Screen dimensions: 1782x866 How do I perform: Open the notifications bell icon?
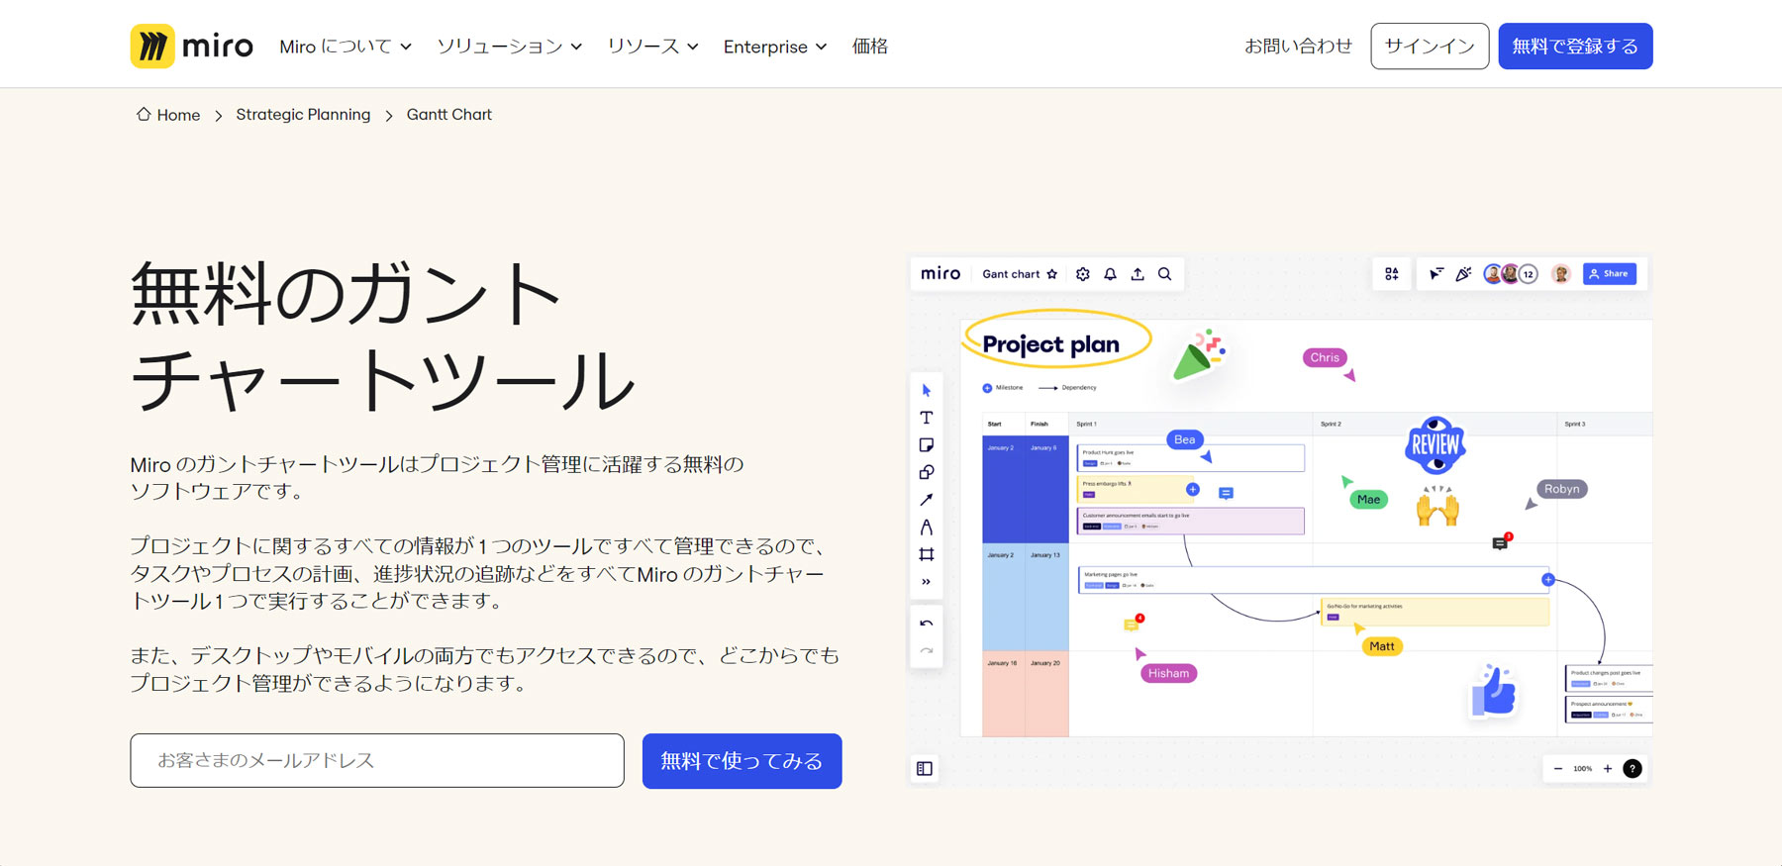tap(1110, 274)
